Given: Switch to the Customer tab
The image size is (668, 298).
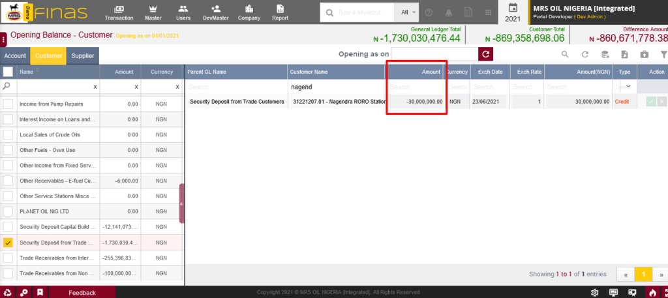Looking at the screenshot, I should tap(48, 56).
